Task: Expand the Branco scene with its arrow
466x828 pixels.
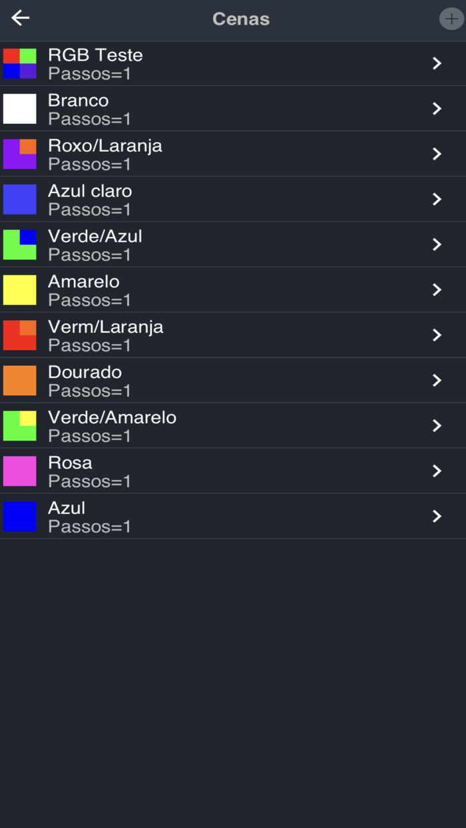Action: pyautogui.click(x=436, y=108)
